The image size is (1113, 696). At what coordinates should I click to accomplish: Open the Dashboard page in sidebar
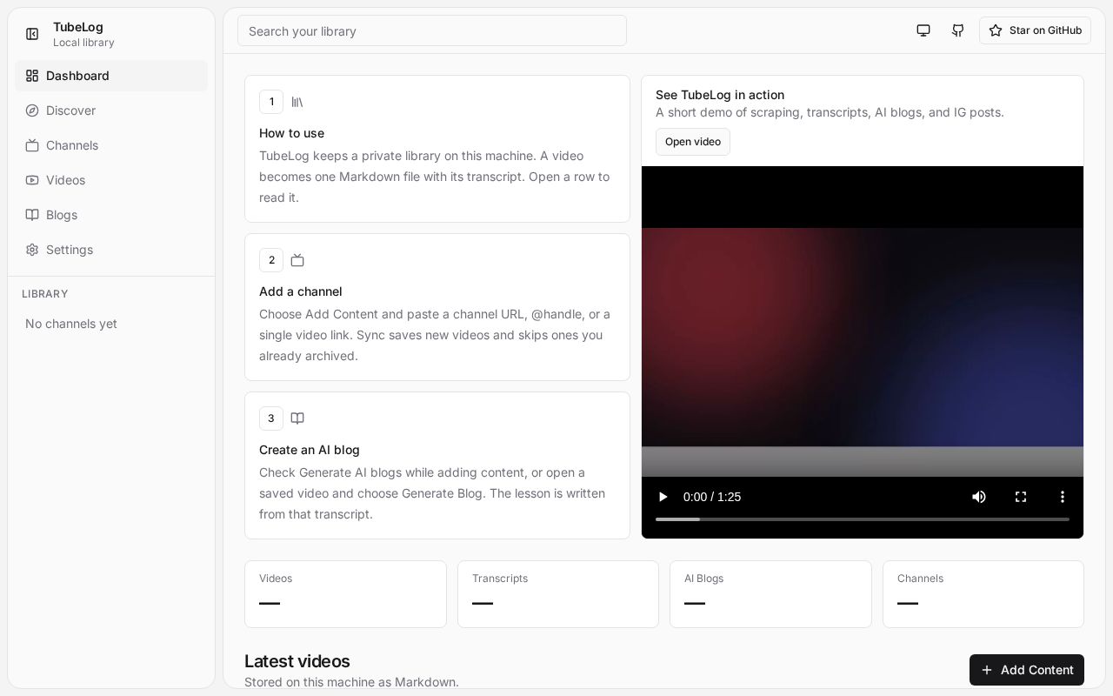click(x=111, y=76)
